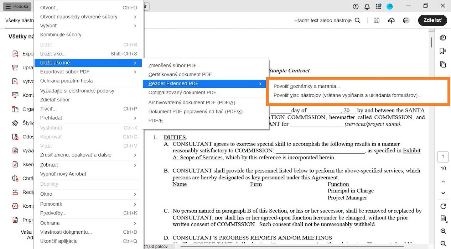
Task: Open the page thumbnails copy icon
Action: click(x=443, y=64)
